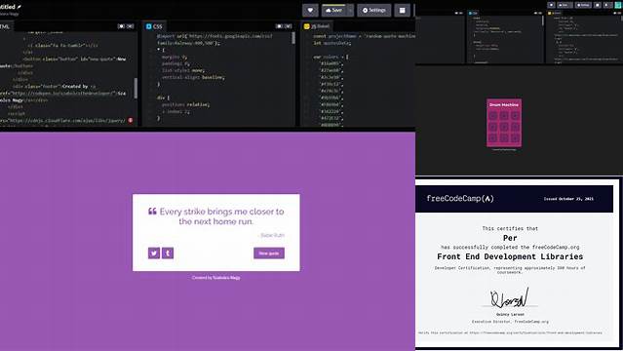The height and width of the screenshot is (351, 623).
Task: Select the CSS tab in the Drum Machine pen window
Action: (473, 13)
